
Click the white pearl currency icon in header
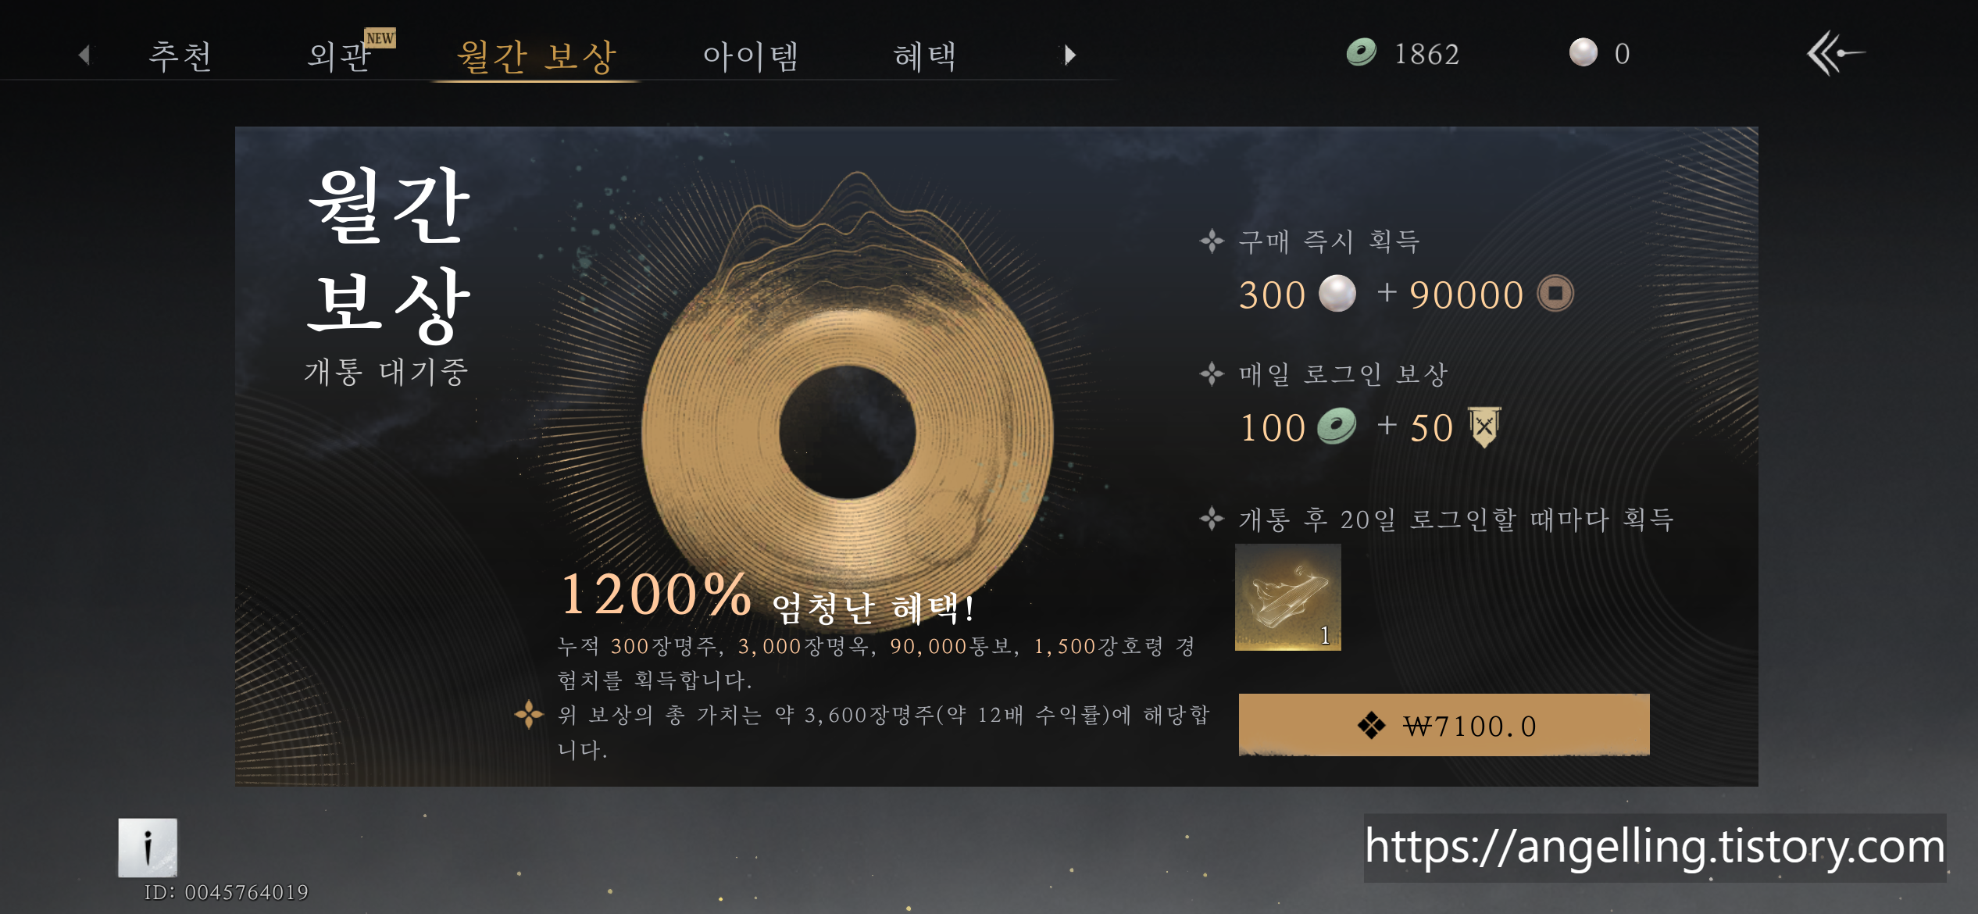pos(1583,52)
